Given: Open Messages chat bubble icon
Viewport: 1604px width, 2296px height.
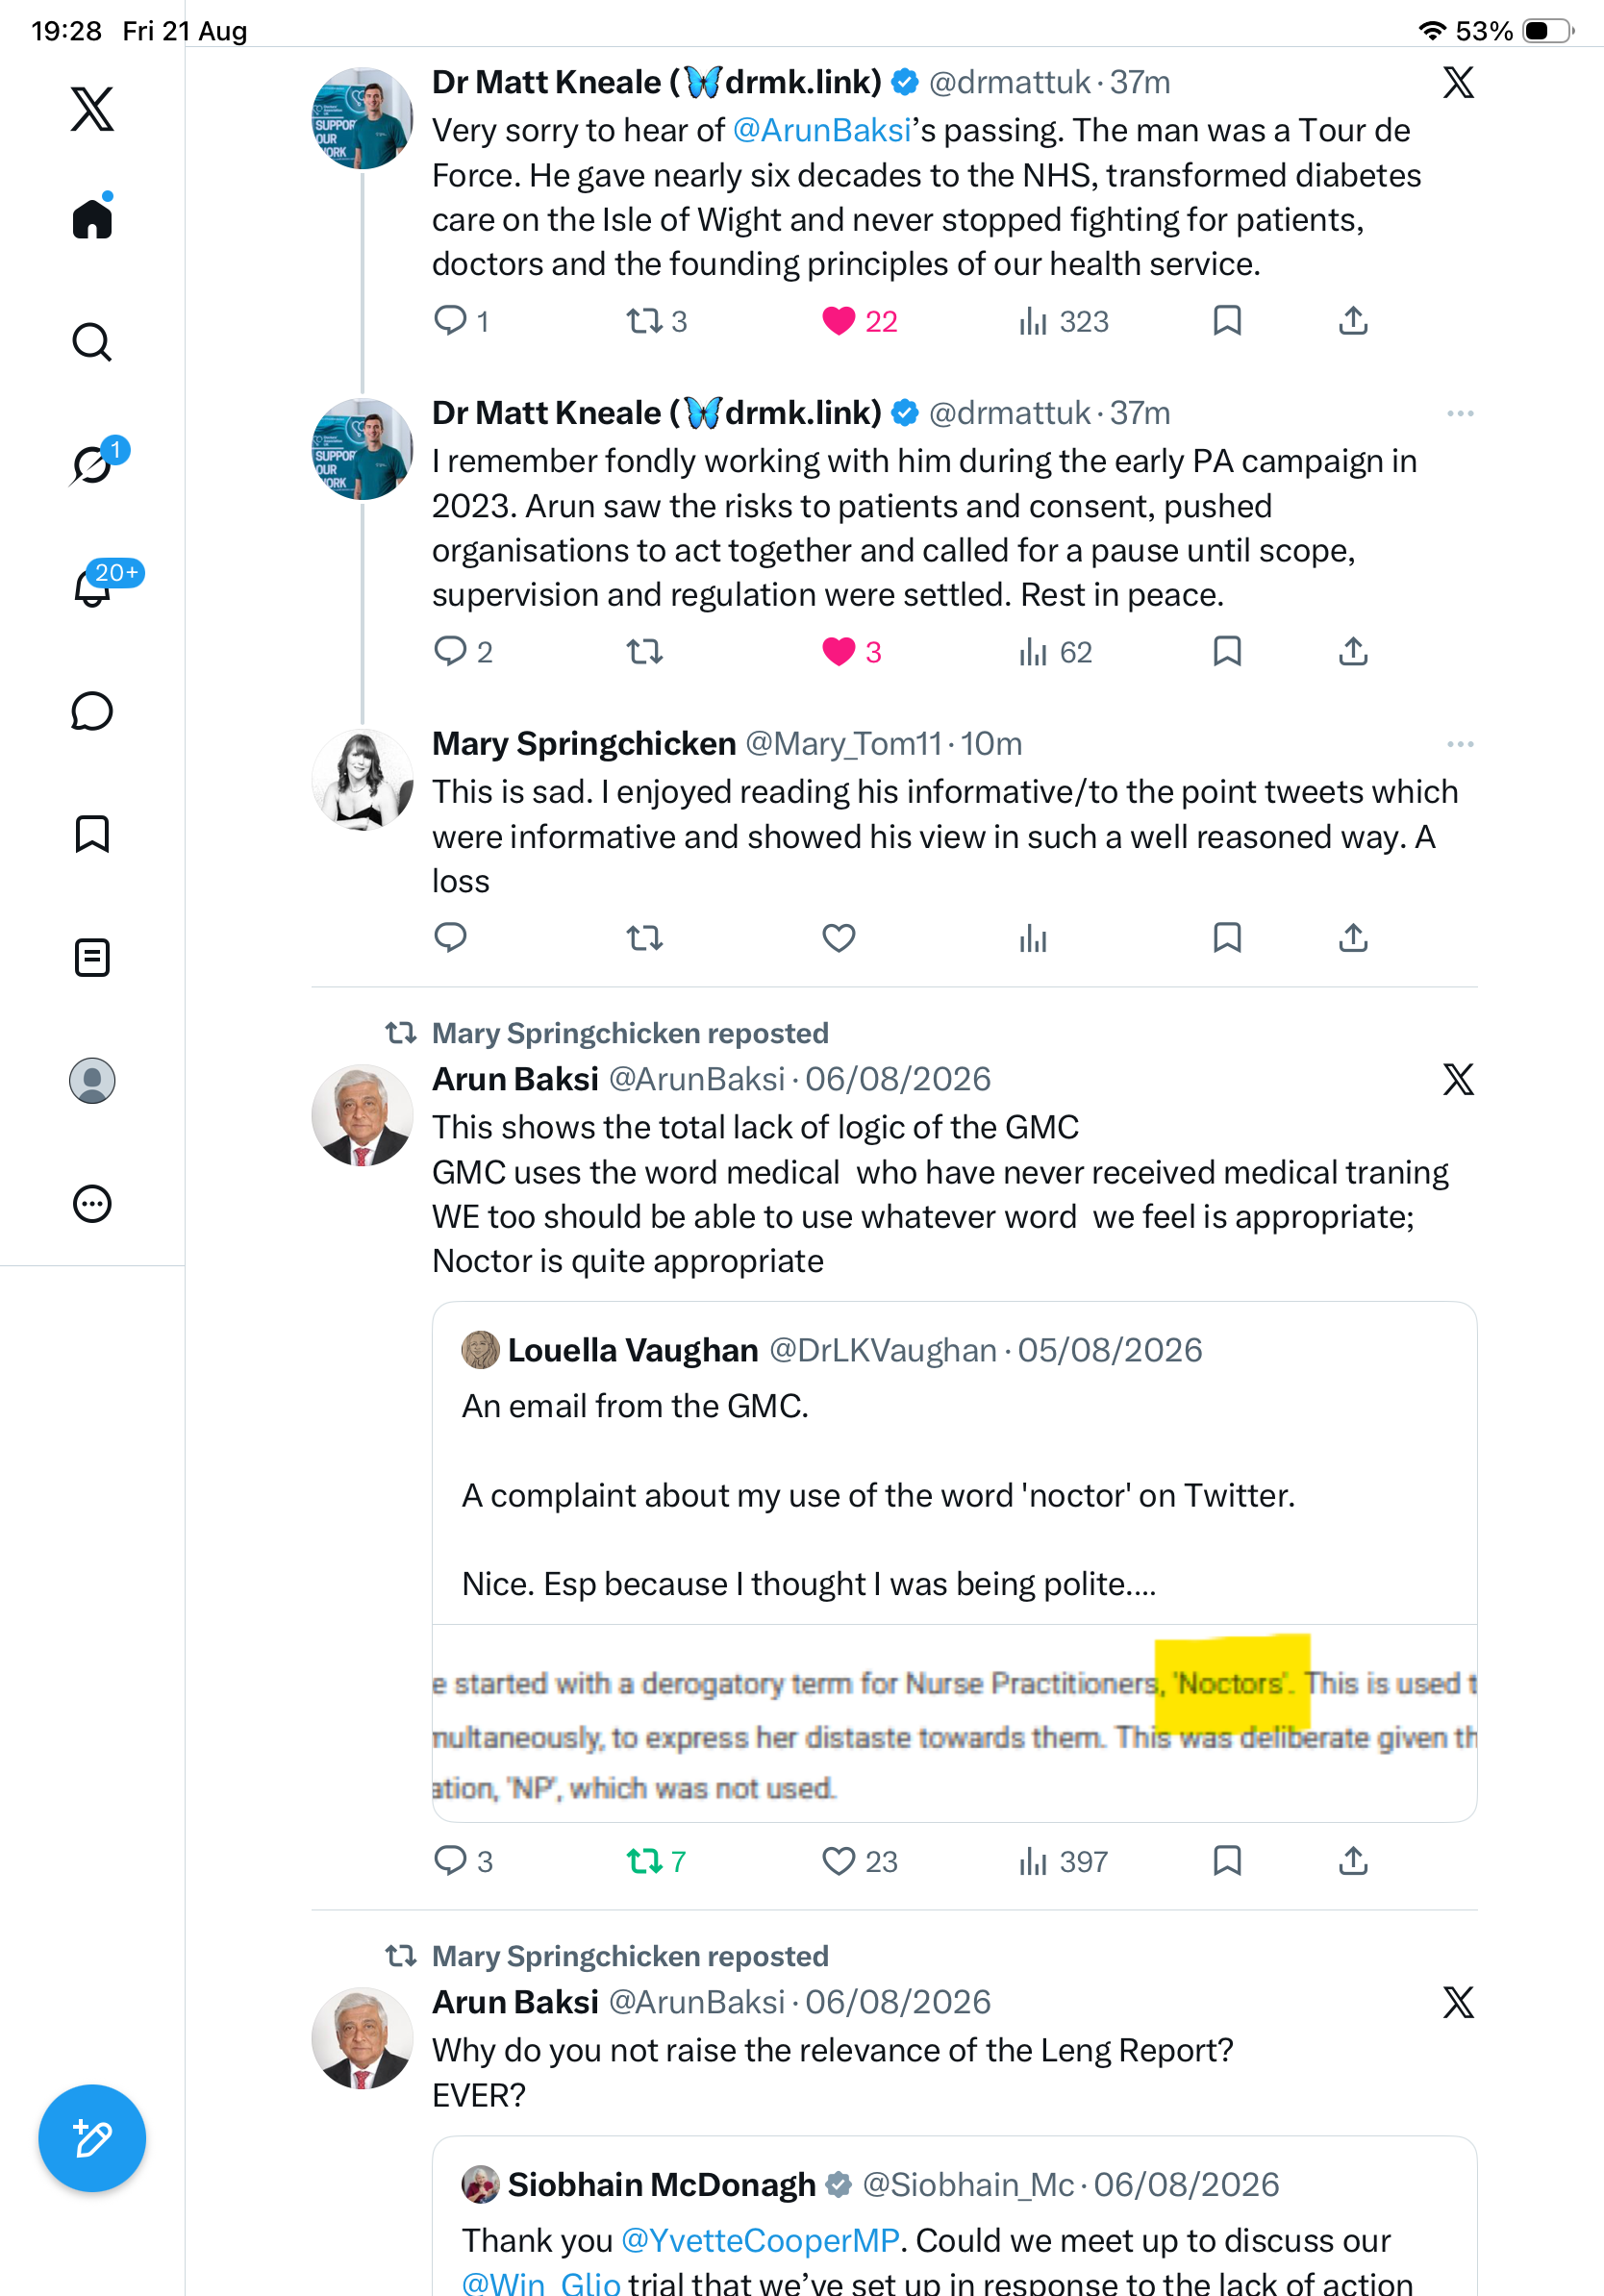Looking at the screenshot, I should [x=92, y=711].
